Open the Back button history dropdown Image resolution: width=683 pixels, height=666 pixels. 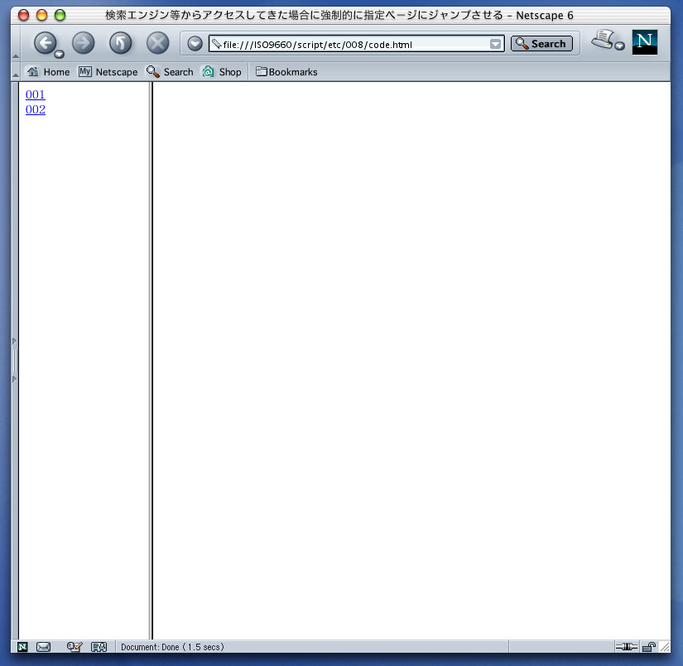[x=60, y=55]
